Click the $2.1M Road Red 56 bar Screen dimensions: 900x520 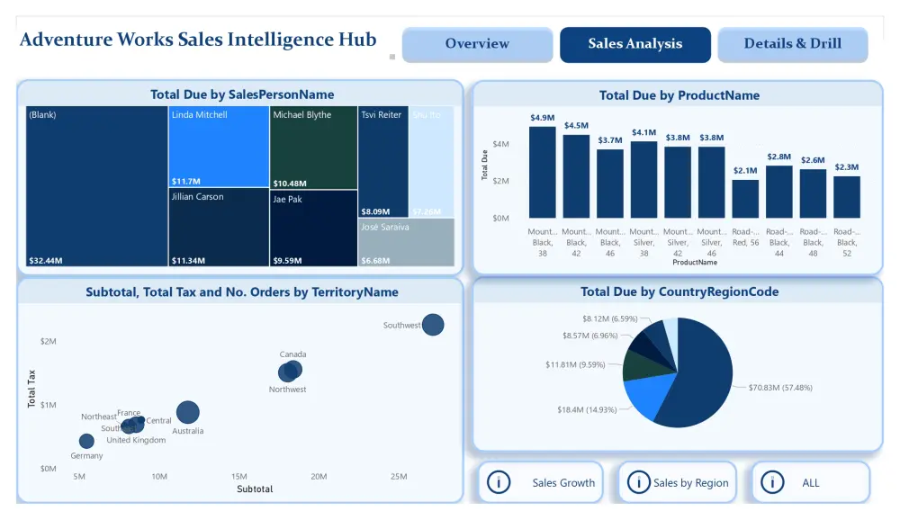[745, 199]
